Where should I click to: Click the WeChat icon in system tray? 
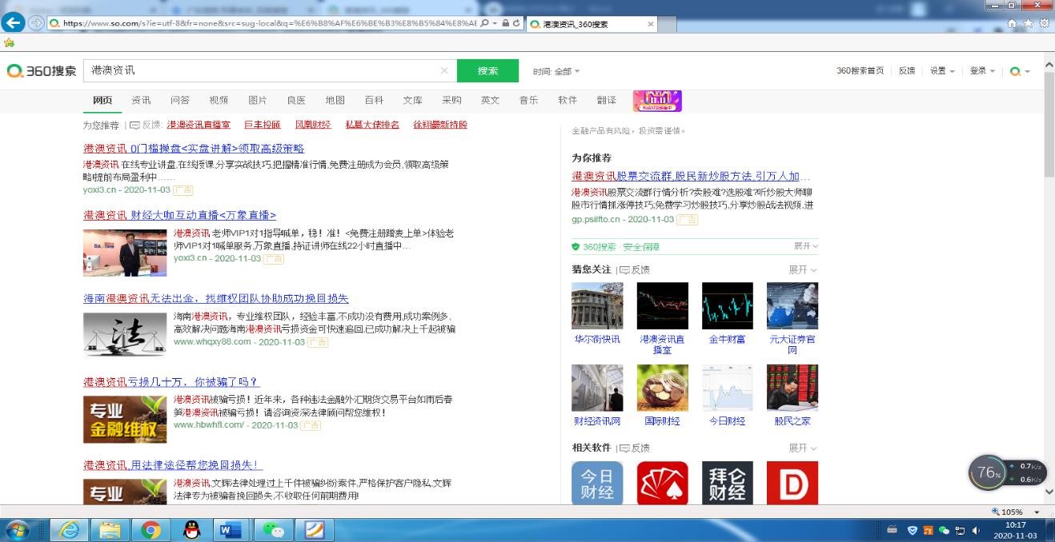(x=944, y=530)
